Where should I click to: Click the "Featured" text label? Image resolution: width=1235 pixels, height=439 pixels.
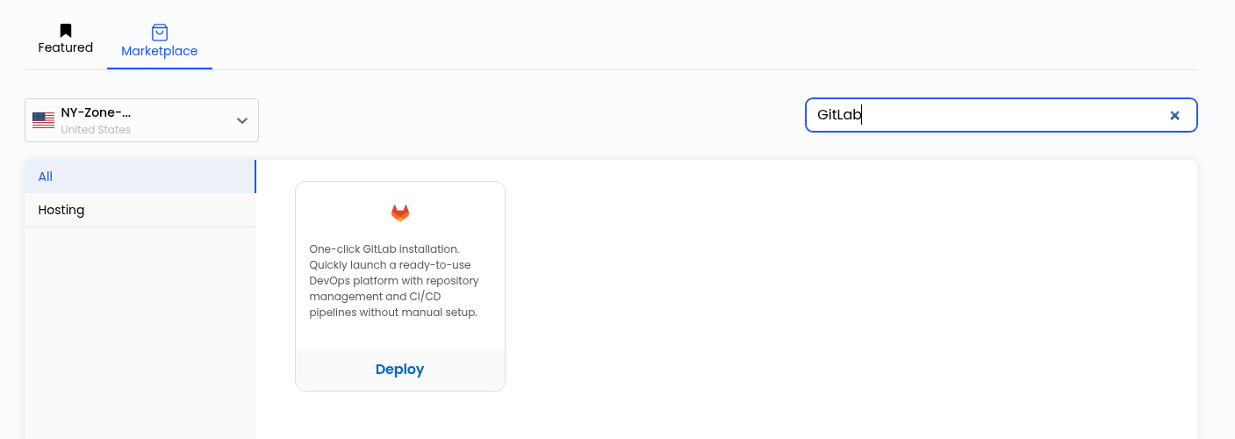pos(66,47)
